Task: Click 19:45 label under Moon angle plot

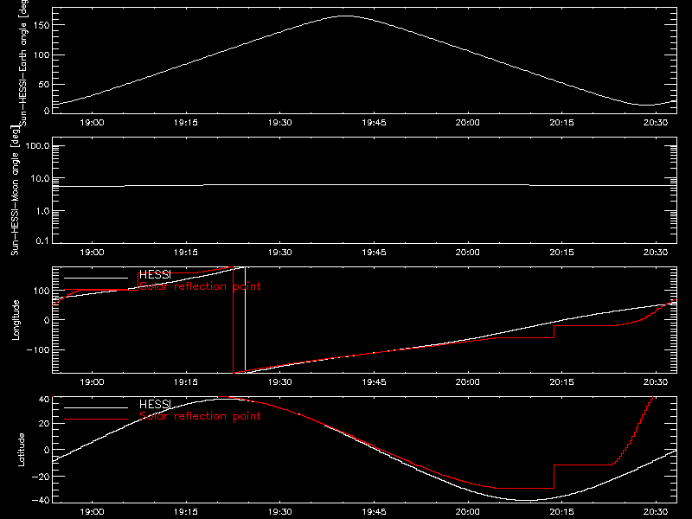Action: point(374,253)
